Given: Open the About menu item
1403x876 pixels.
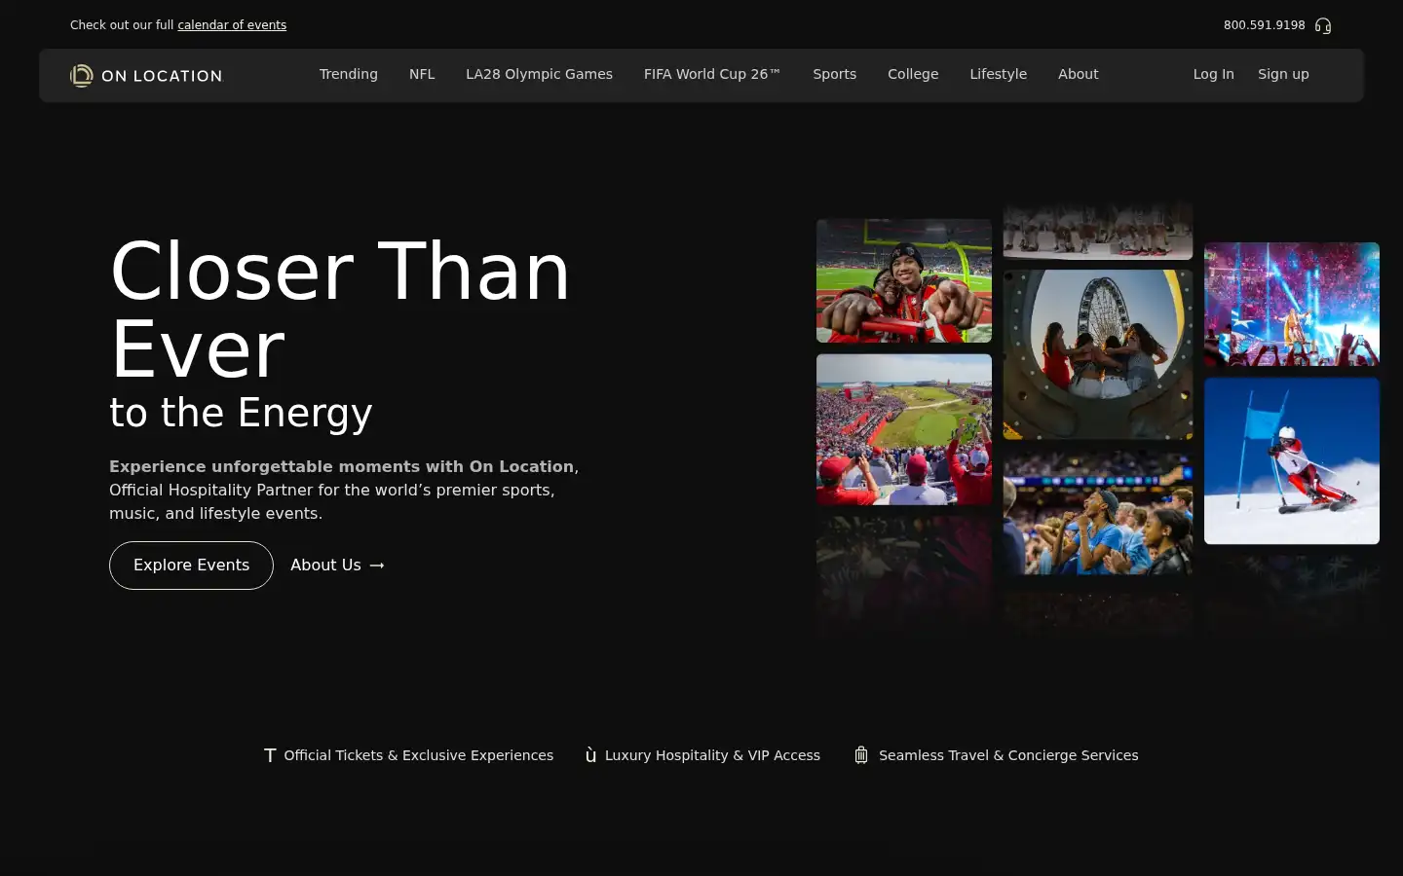Looking at the screenshot, I should 1079,74.
